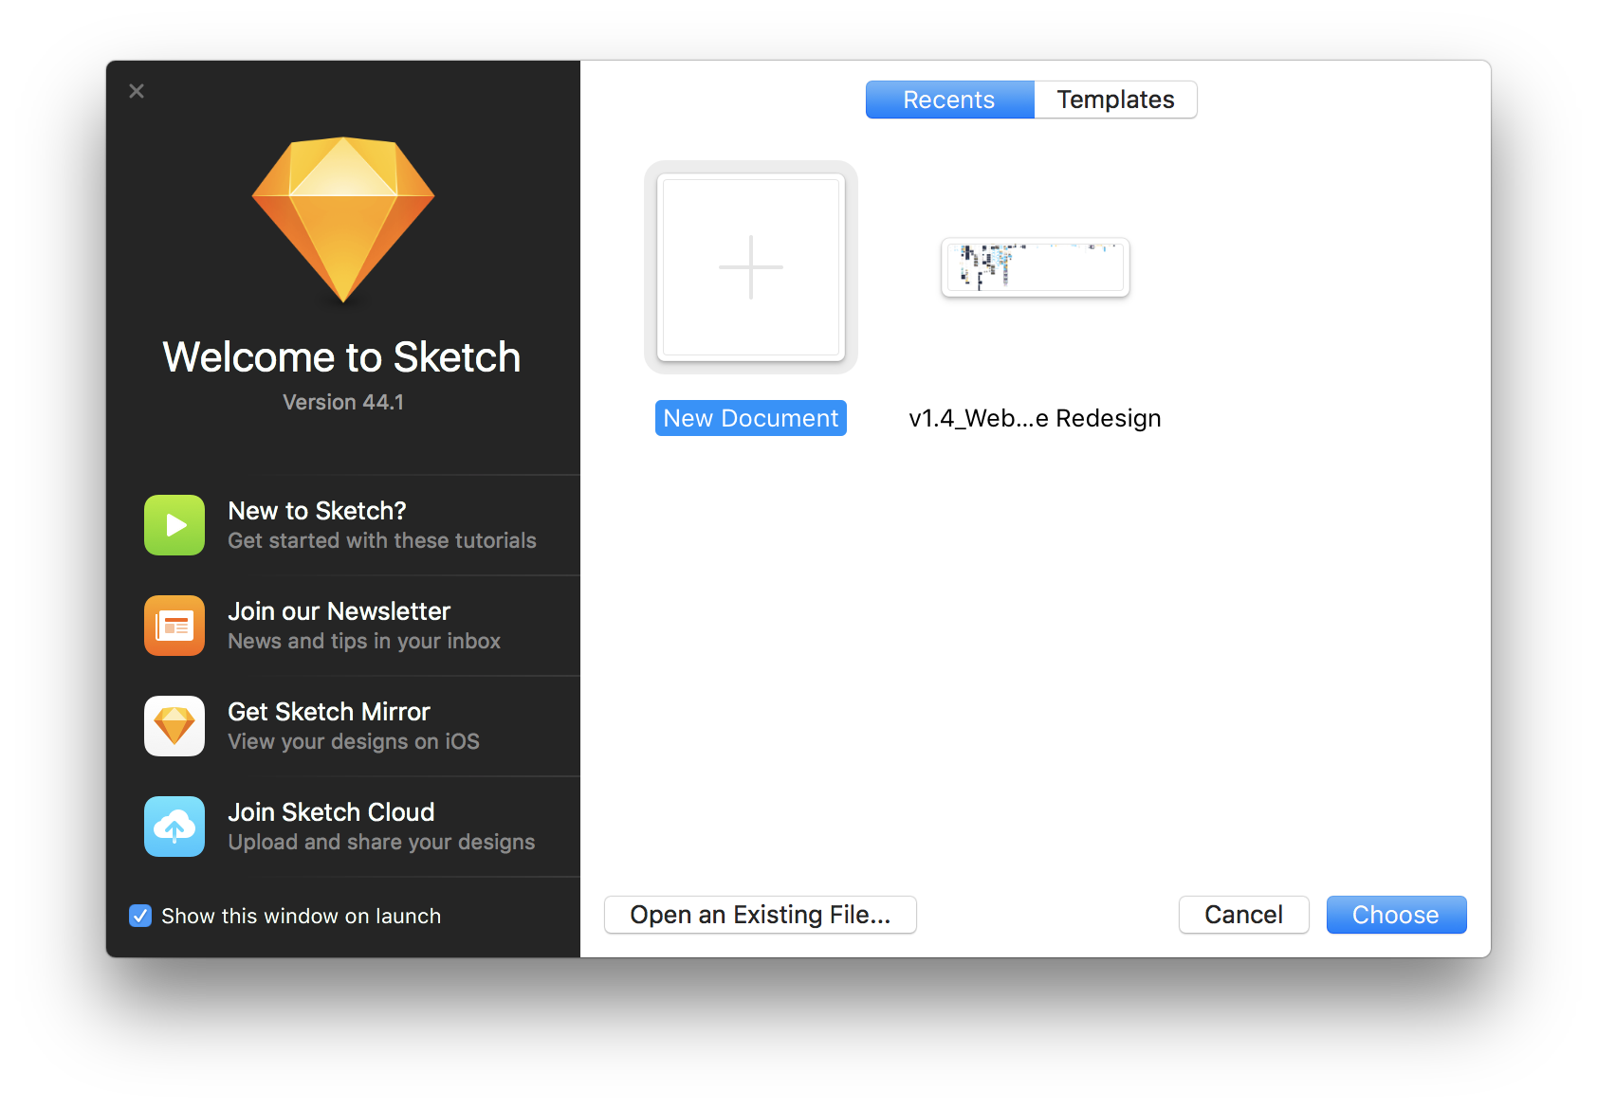Select the v1.4_Web...e Redesign thumbnail
Screen dimensions: 1597x1109
pos(1036,267)
